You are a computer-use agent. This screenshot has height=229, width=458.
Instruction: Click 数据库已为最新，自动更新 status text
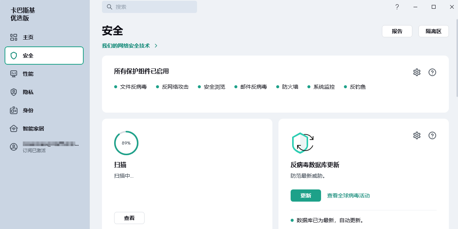point(330,220)
